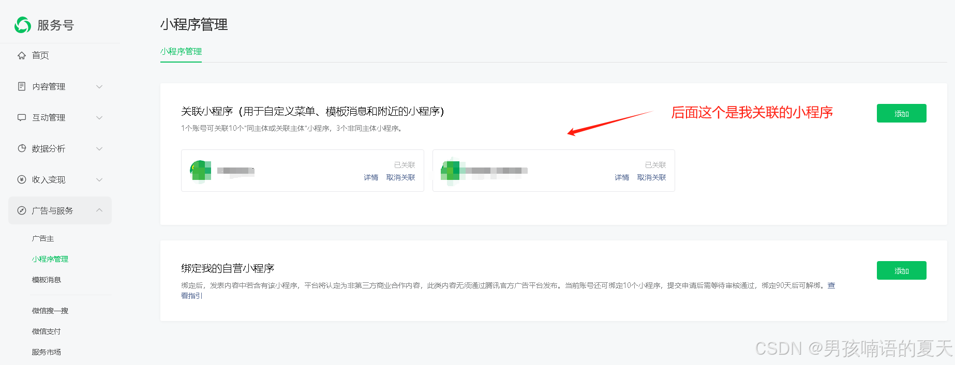The width and height of the screenshot is (955, 365).
Task: Expand the 内容管理 chevron
Action: [99, 86]
